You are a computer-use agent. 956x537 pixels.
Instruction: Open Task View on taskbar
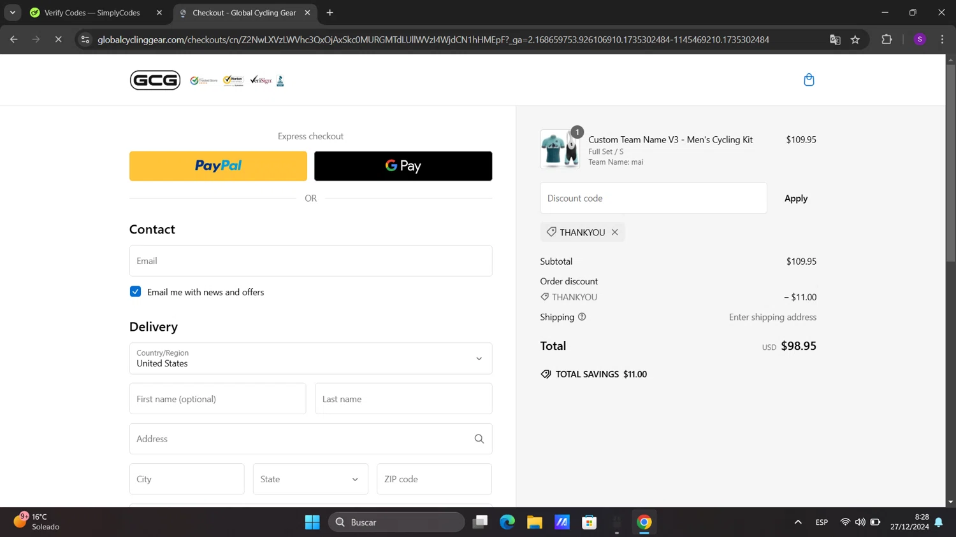[x=480, y=522]
